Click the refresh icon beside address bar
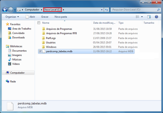163x113 pixels. point(107,10)
